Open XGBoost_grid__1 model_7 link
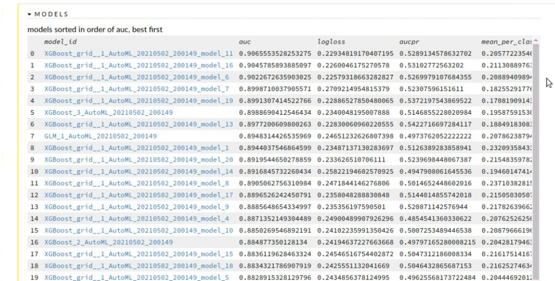The height and width of the screenshot is (281, 555). [x=137, y=89]
